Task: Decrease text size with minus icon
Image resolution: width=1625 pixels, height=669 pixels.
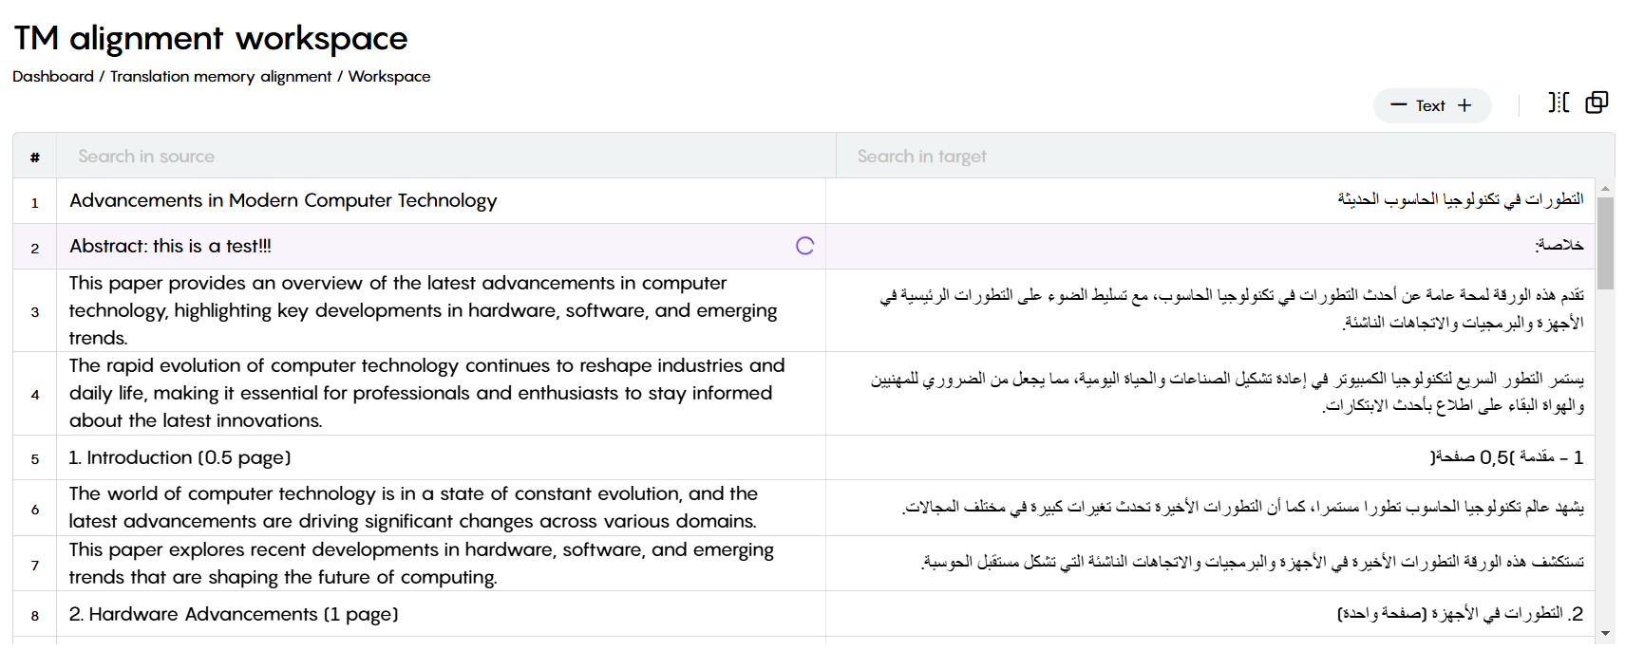Action: click(1398, 105)
